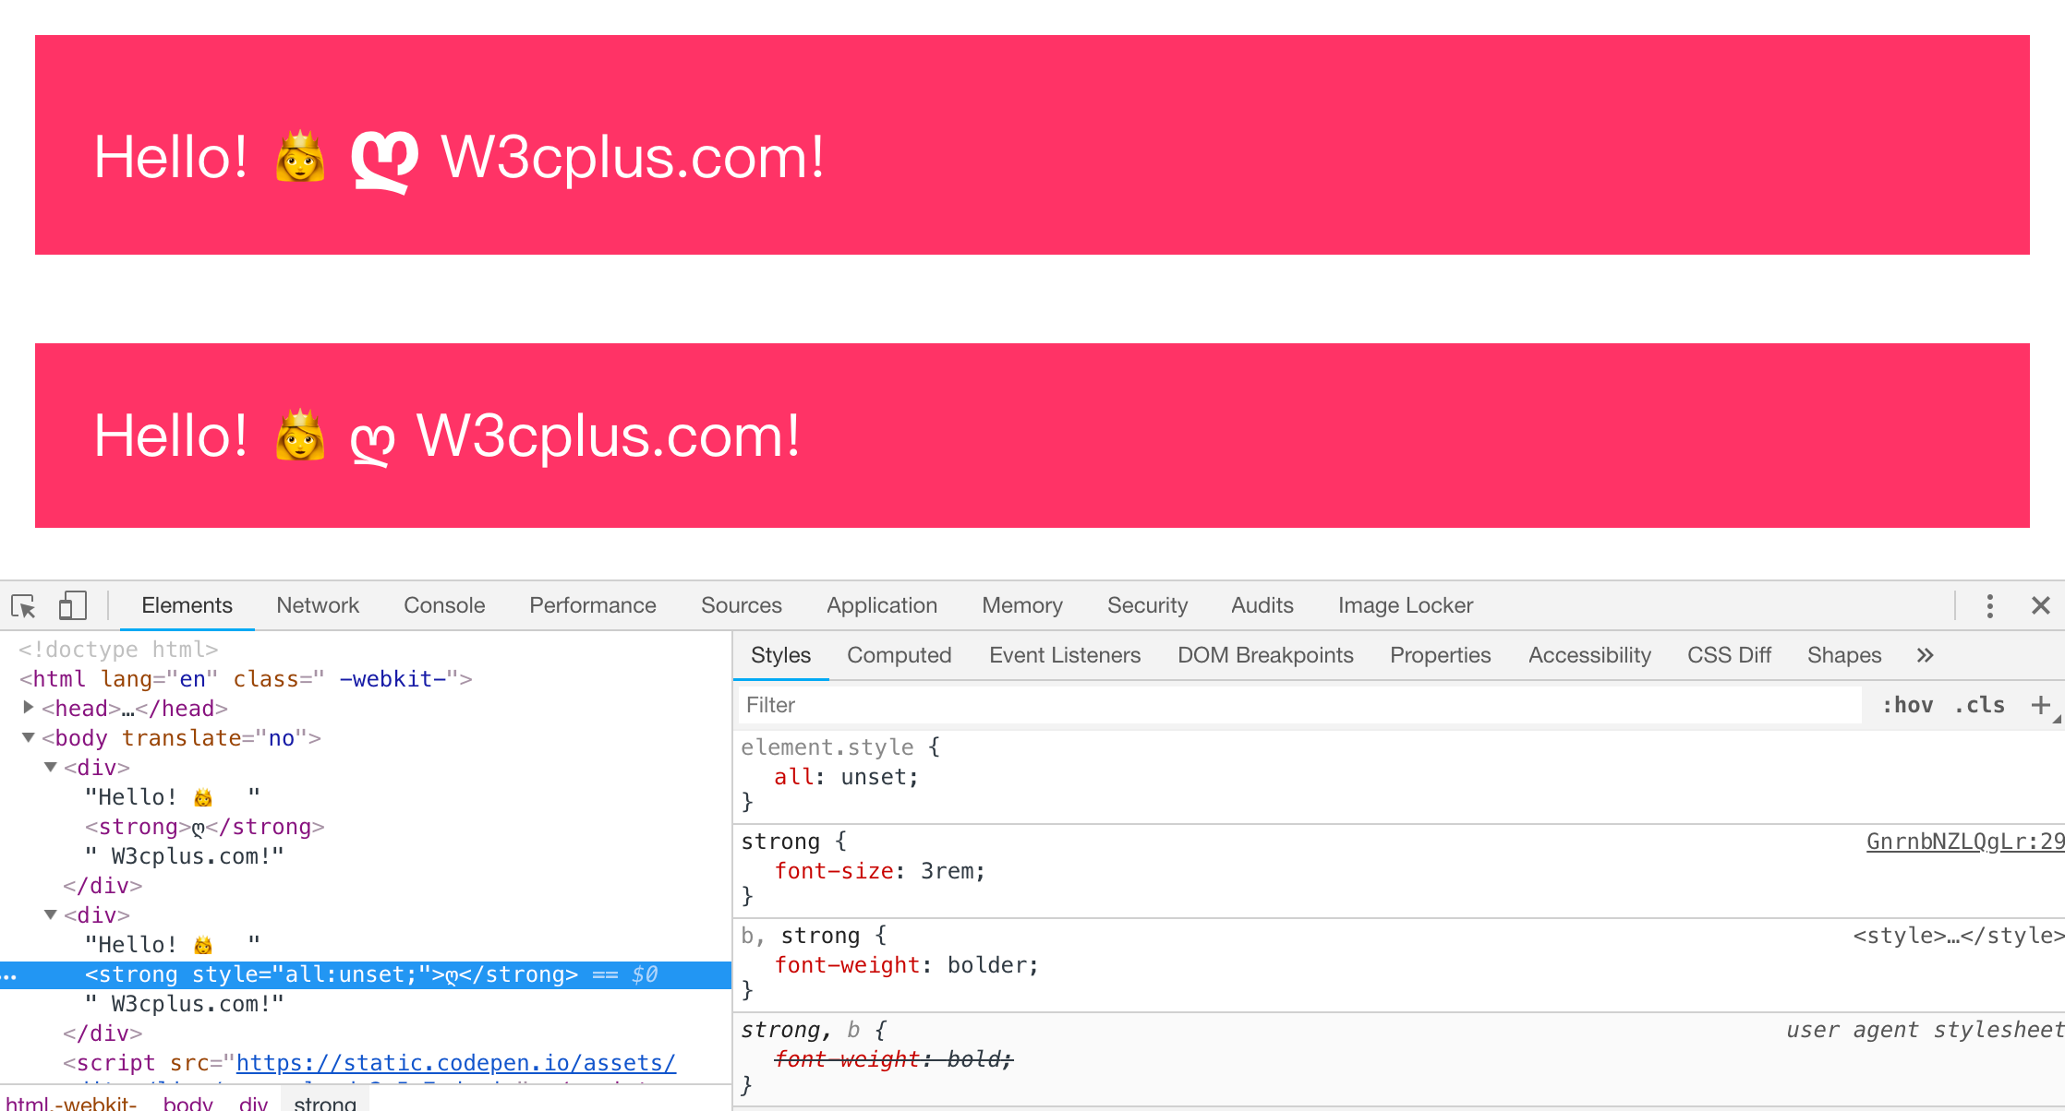Switch to the Elements tab
Viewport: 2065px width, 1111px height.
[187, 605]
